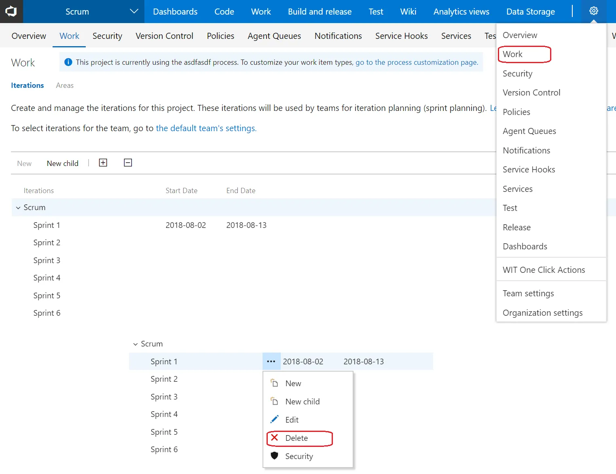Collapse the Scrum node in the iterations table

point(18,208)
